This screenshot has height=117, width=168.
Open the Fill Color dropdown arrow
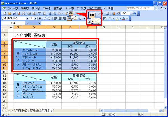pos(120,19)
